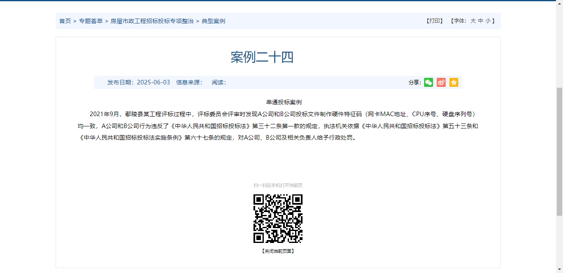
Task: Go to 首页 in breadcrumb
Action: pyautogui.click(x=65, y=21)
